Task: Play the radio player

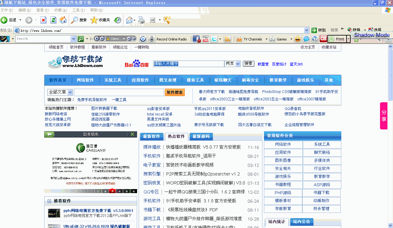Action: coord(102,39)
